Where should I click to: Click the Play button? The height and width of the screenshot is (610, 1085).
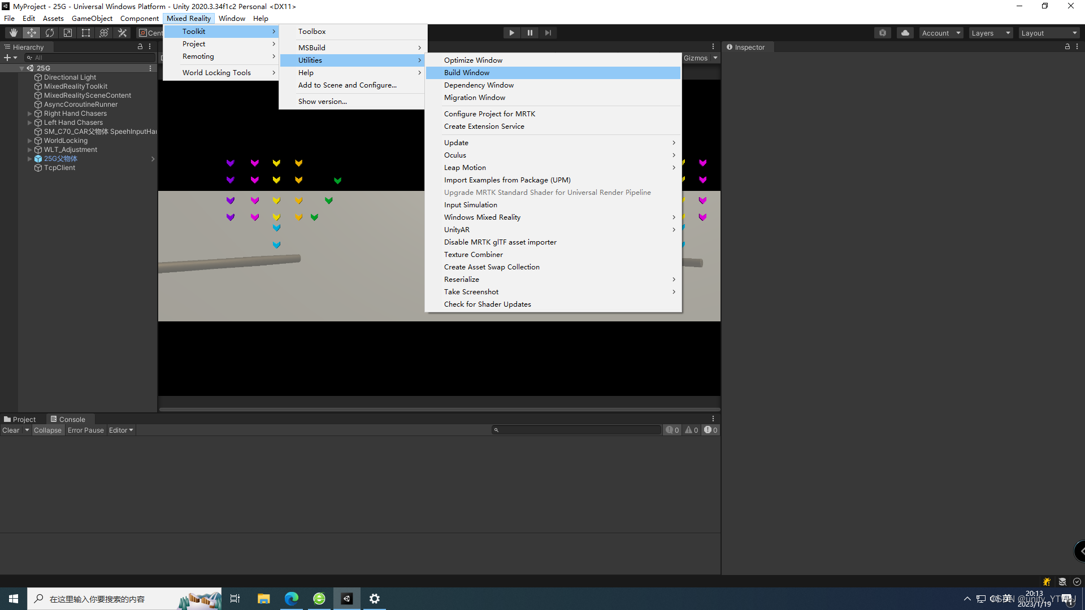pos(512,33)
